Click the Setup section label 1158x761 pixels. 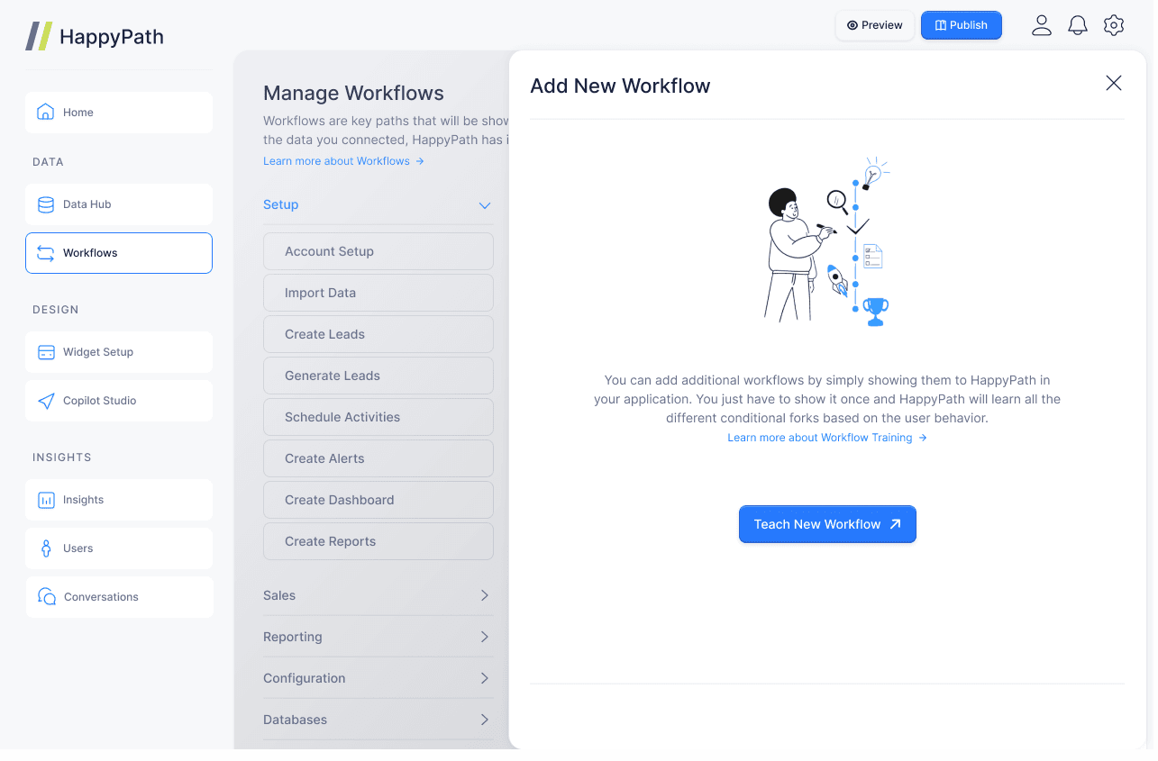click(x=280, y=204)
